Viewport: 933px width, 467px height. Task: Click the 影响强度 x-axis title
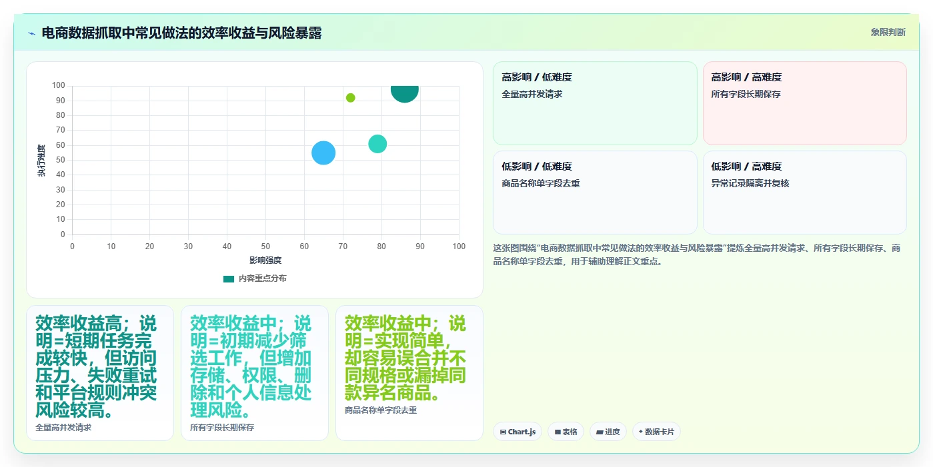click(x=265, y=260)
